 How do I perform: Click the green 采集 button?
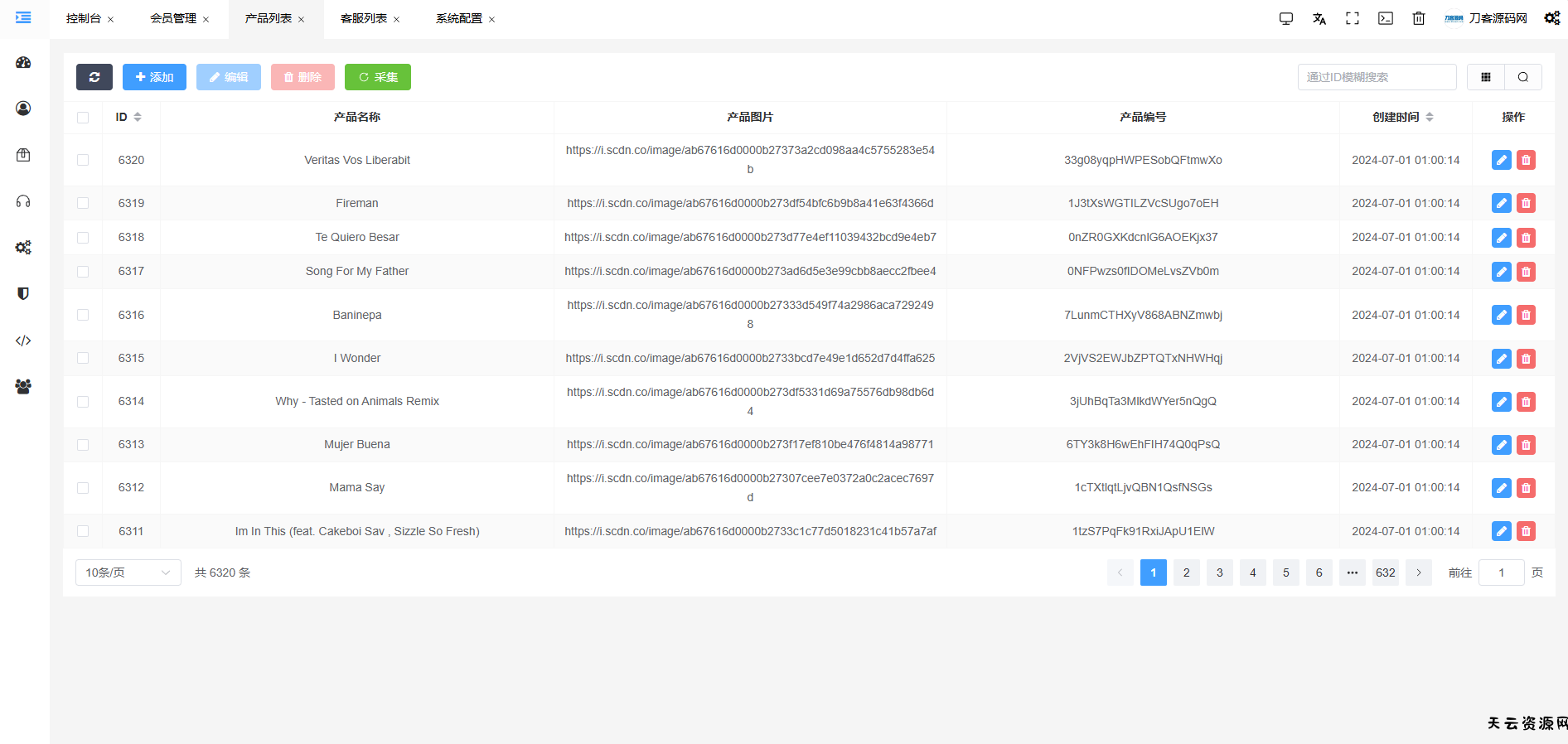[378, 77]
